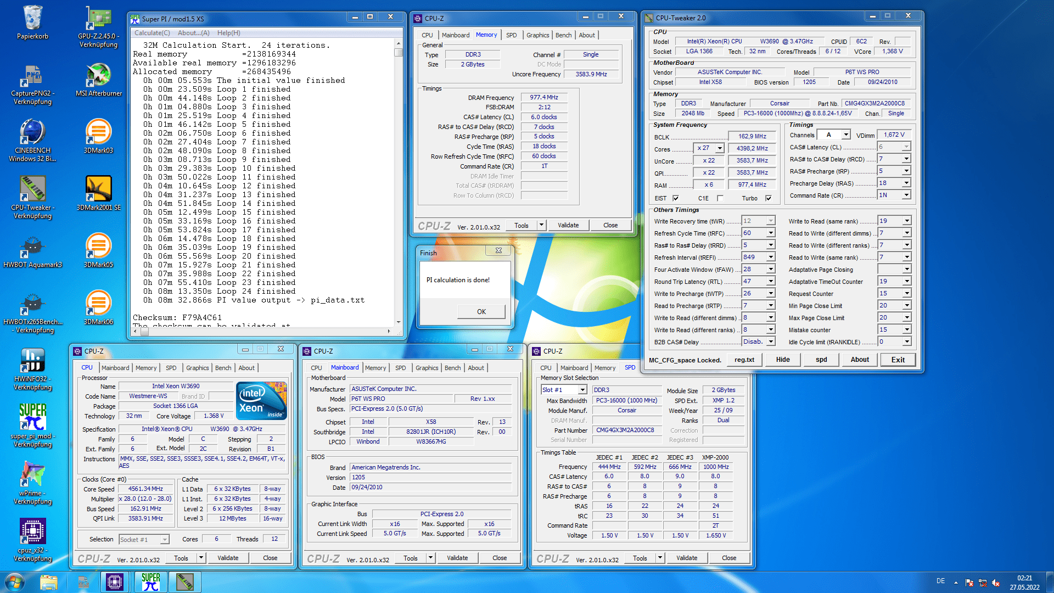
Task: Switch to Memory tab in CPU-Z SPD window
Action: 604,368
